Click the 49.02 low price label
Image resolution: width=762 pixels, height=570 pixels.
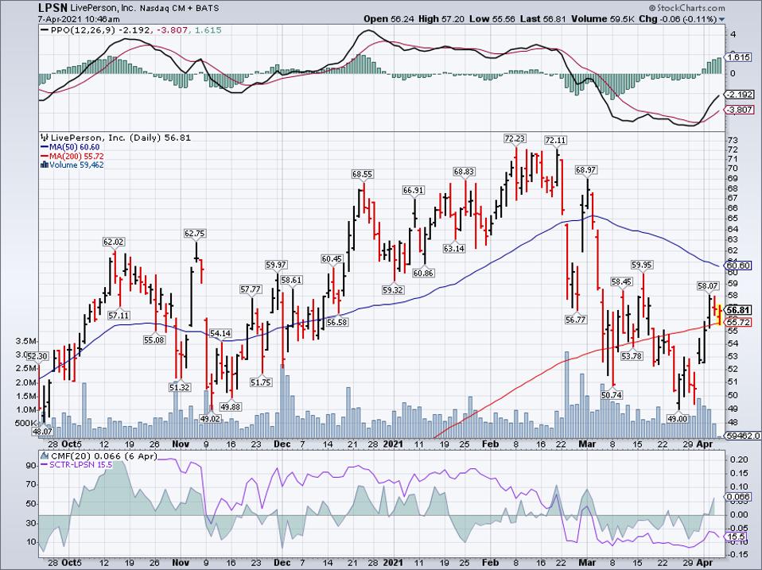click(x=210, y=418)
